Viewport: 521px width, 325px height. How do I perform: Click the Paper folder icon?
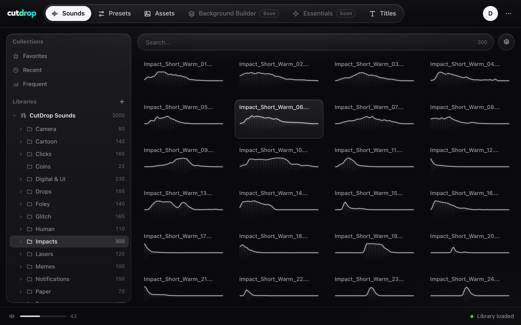pos(30,291)
